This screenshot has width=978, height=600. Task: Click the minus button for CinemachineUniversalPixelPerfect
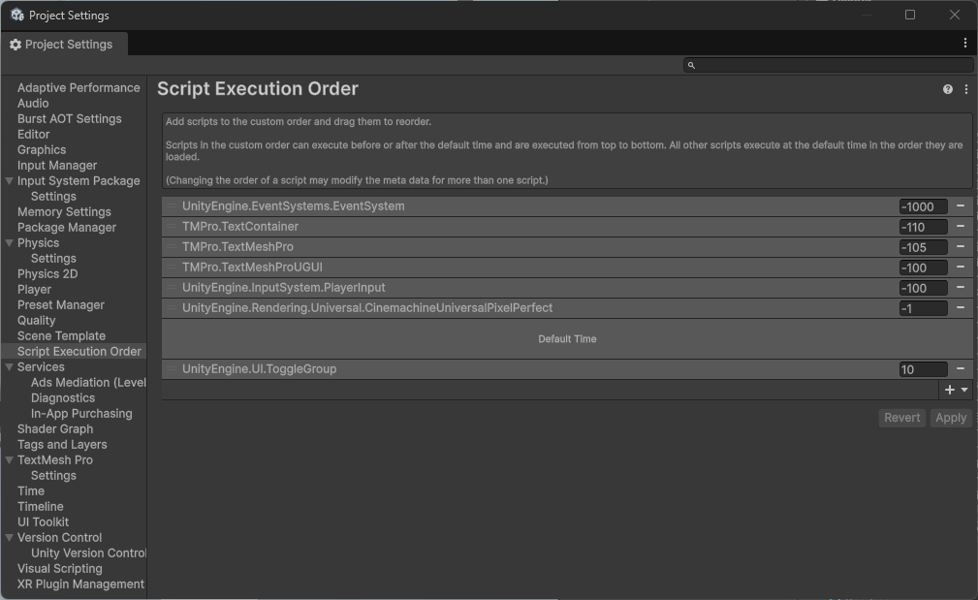point(961,308)
